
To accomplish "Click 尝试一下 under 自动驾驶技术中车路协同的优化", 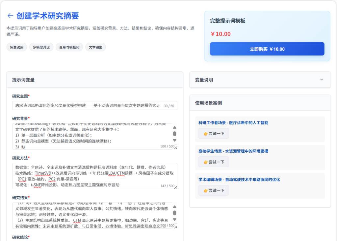I will click(x=214, y=190).
